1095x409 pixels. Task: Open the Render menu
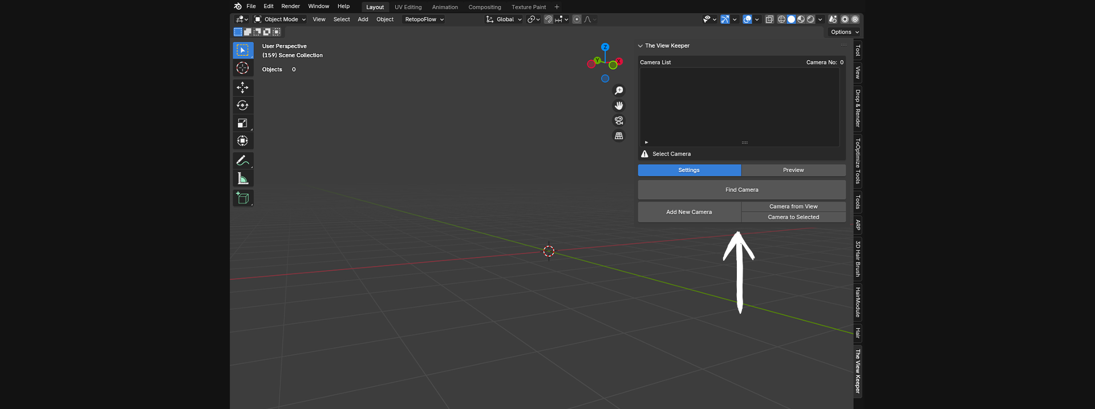coord(290,6)
